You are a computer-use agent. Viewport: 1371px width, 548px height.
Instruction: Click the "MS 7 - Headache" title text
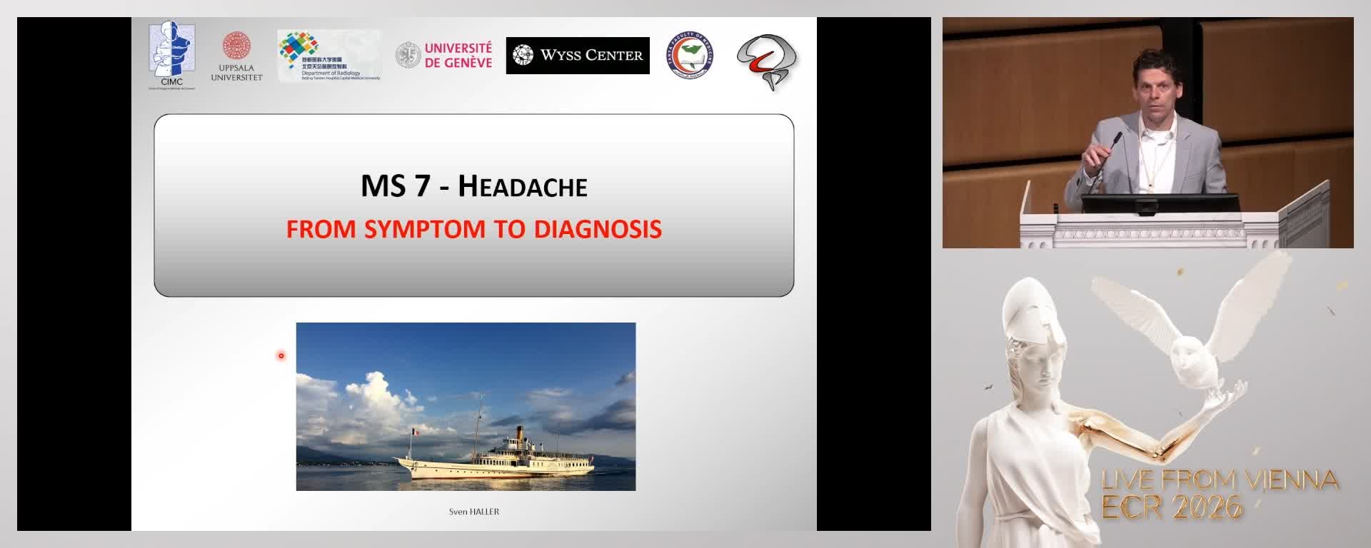[x=474, y=186]
